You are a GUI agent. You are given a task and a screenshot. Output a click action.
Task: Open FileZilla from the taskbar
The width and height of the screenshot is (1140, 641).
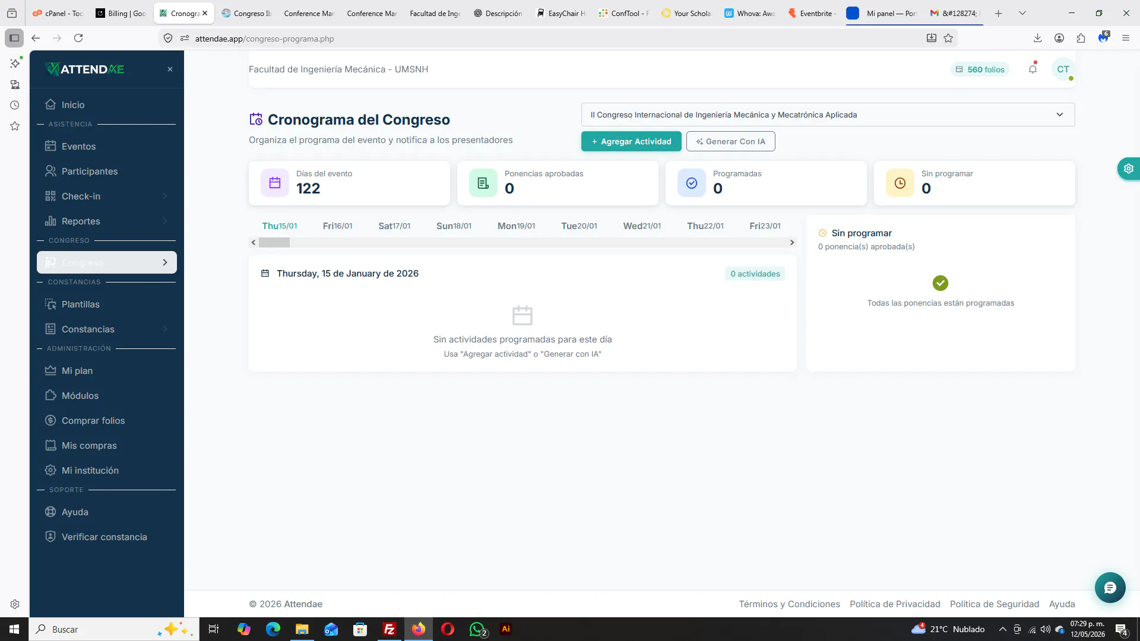[x=389, y=629]
